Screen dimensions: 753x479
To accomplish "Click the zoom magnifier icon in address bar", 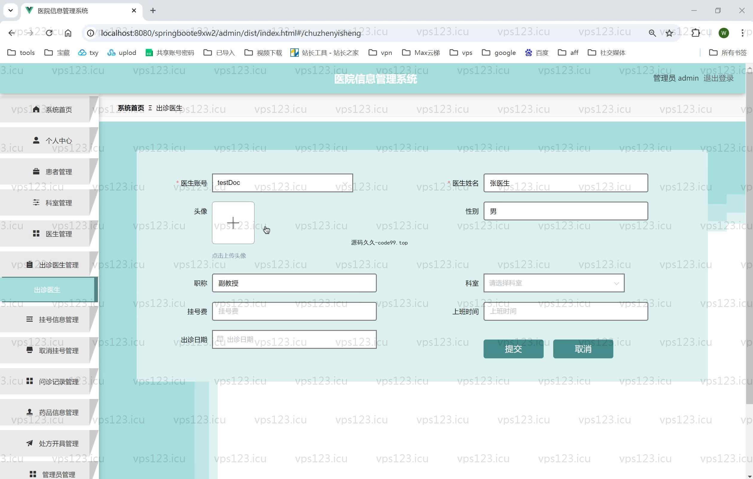I will (x=652, y=33).
